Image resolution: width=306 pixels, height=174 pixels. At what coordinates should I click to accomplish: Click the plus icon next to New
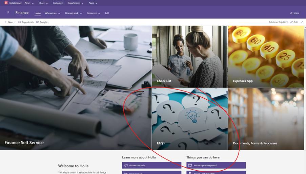[6, 22]
